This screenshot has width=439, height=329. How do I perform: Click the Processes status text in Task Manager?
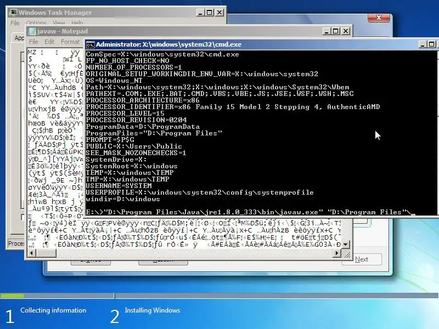point(16,243)
